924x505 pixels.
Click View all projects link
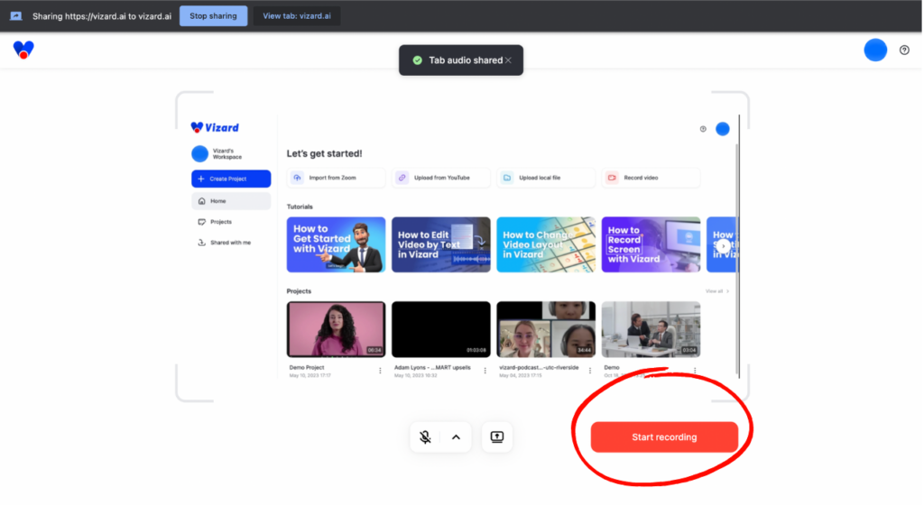(717, 291)
